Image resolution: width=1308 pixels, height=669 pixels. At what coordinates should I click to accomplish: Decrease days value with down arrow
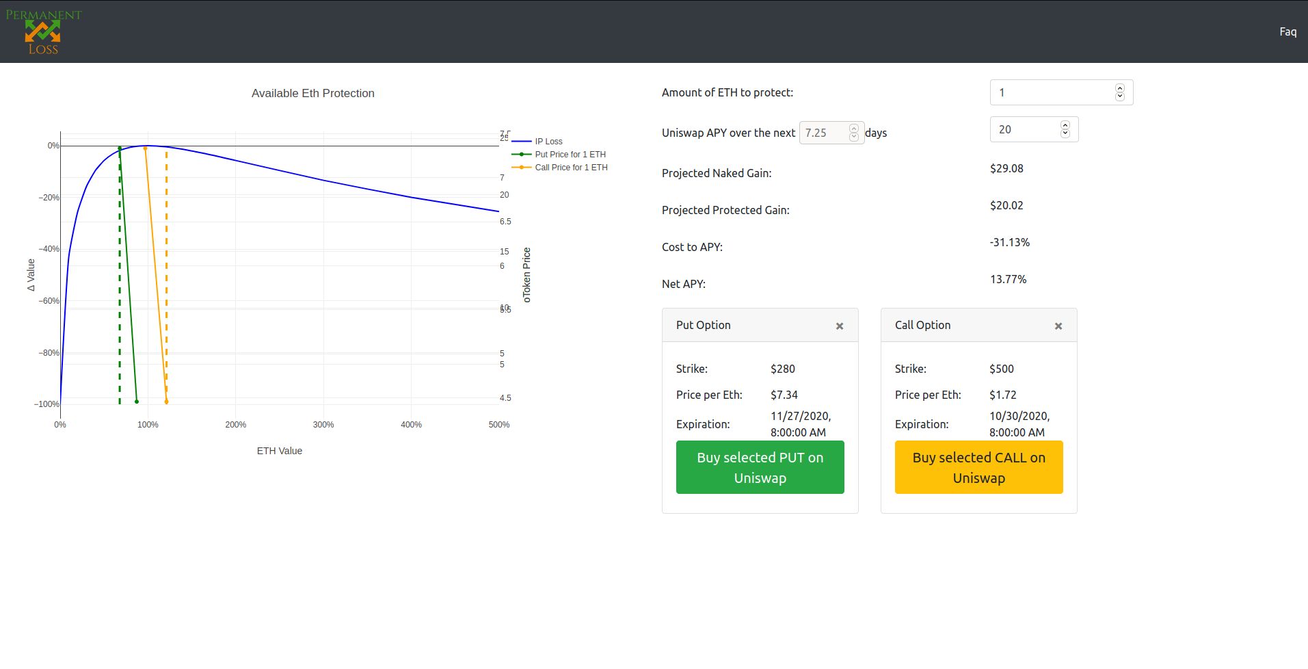(x=1065, y=133)
